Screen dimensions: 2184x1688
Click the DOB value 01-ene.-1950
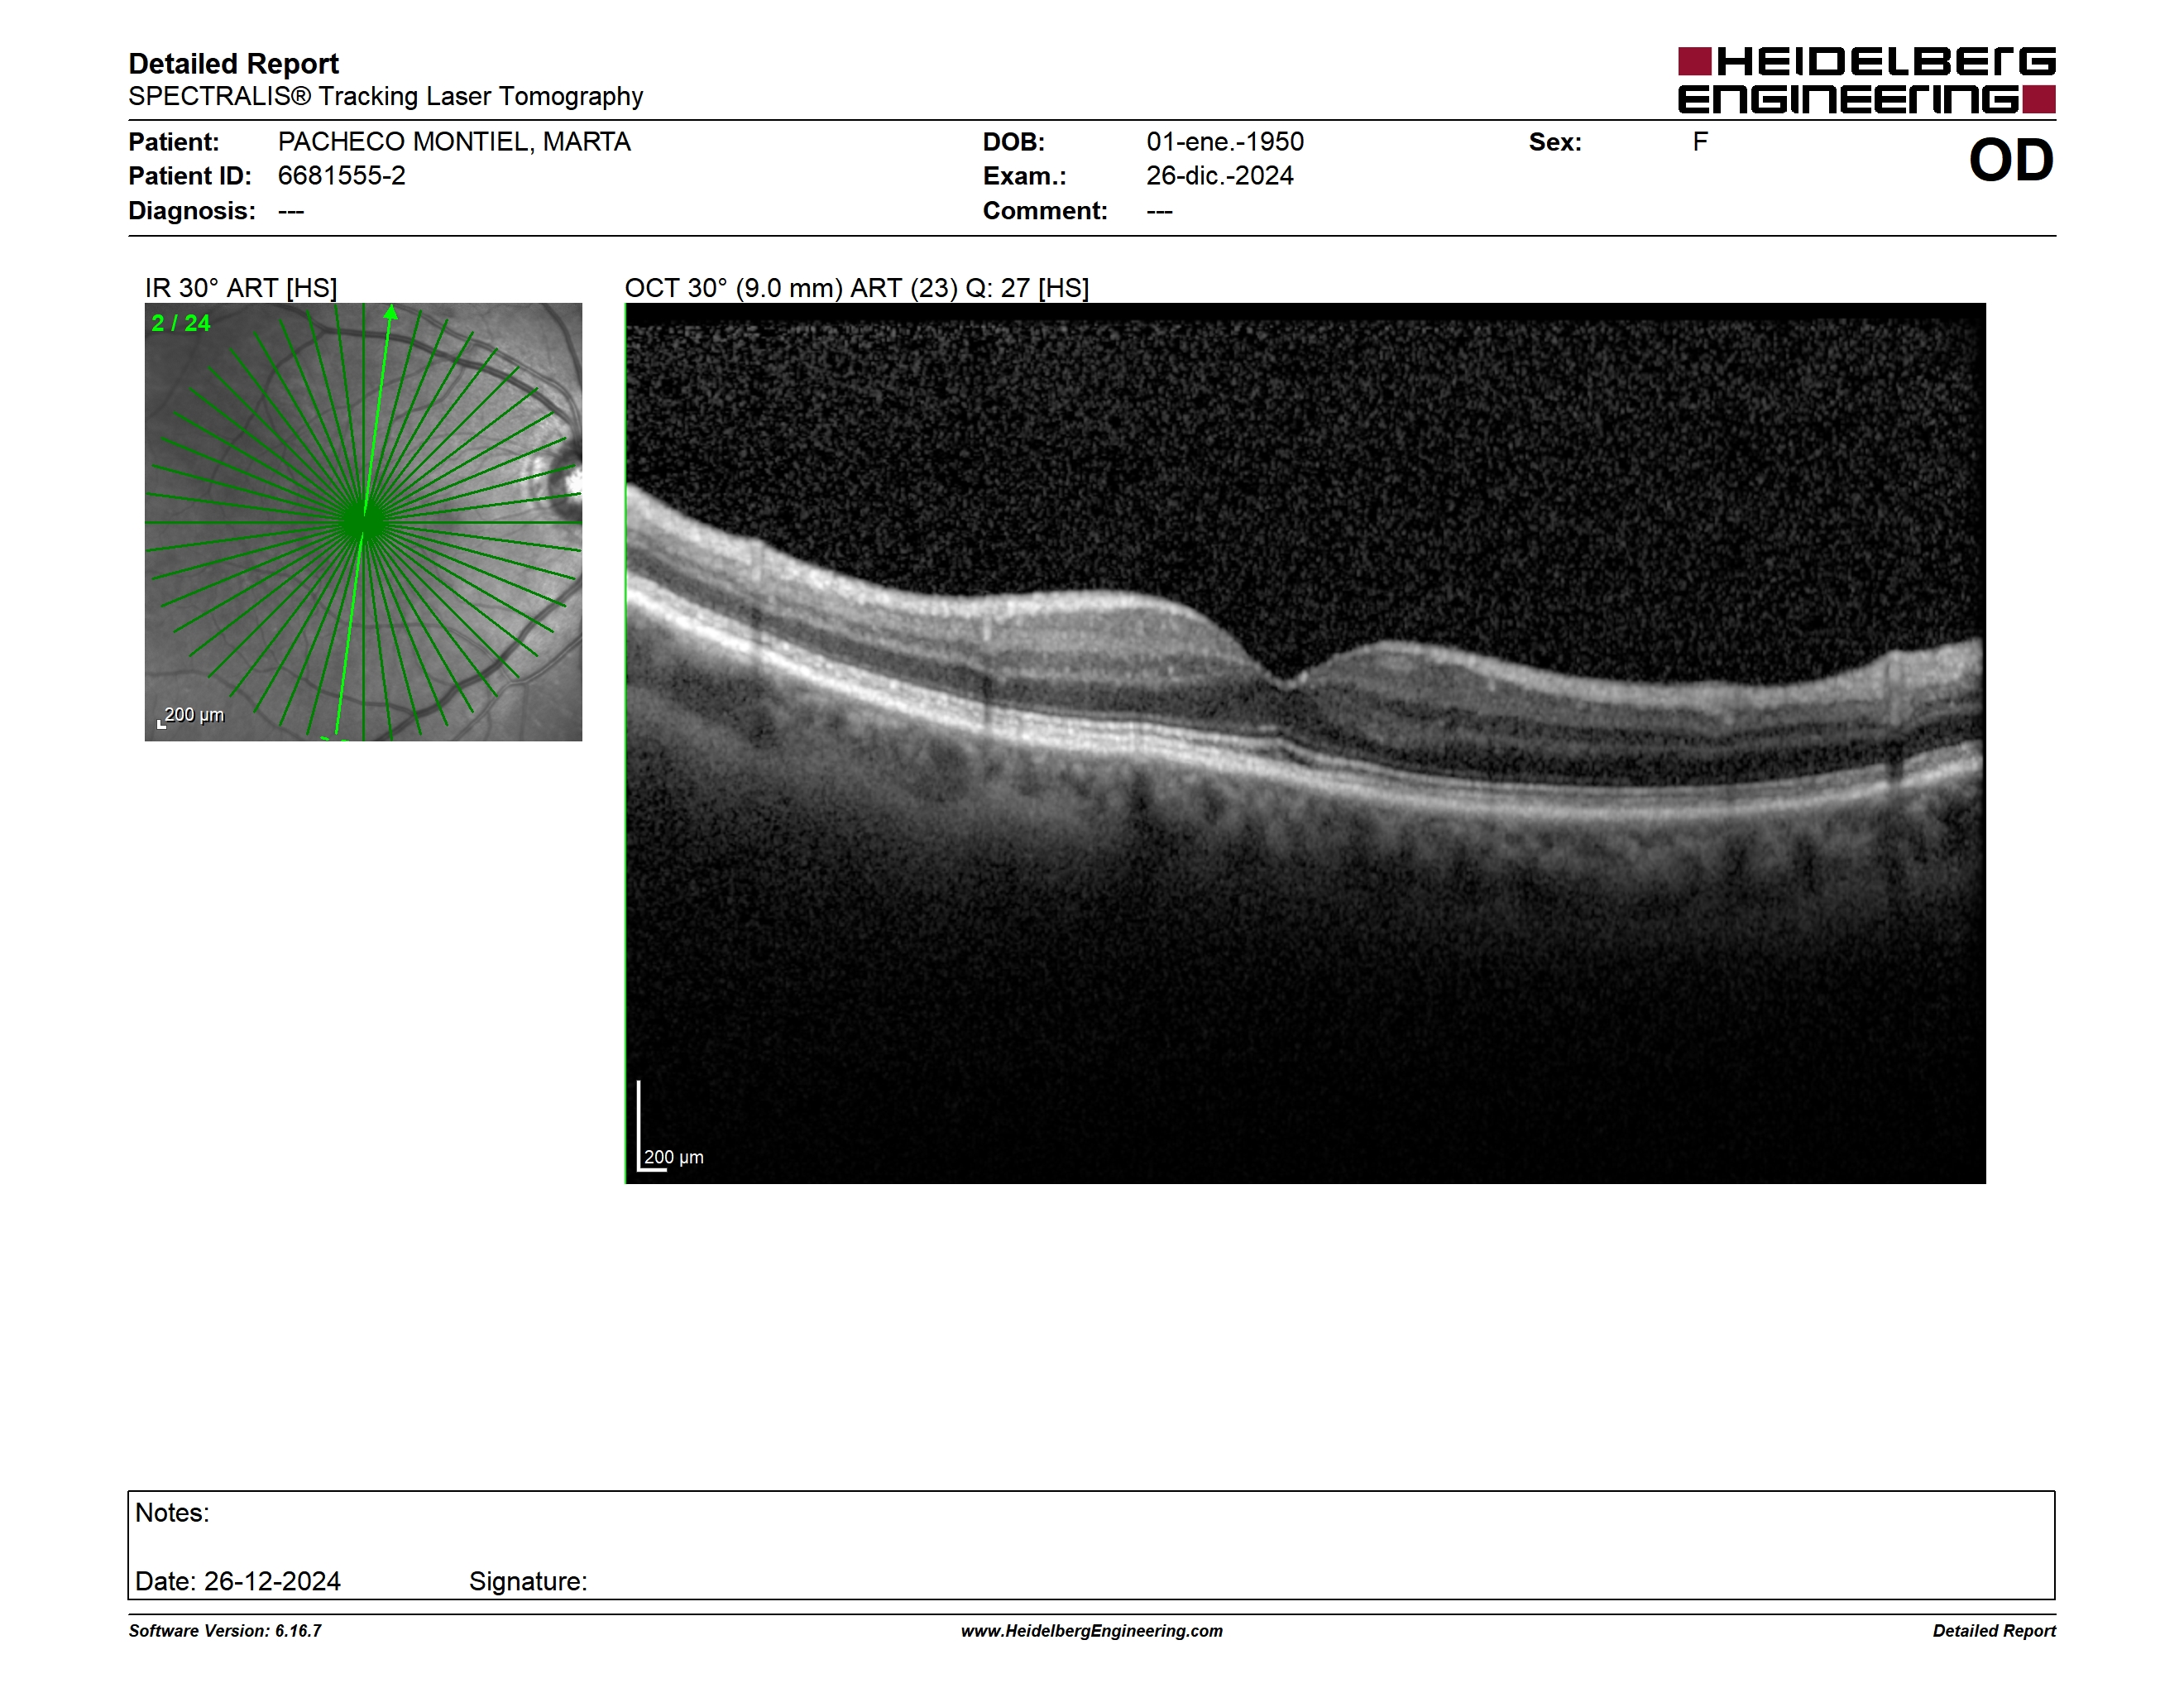(x=1225, y=142)
